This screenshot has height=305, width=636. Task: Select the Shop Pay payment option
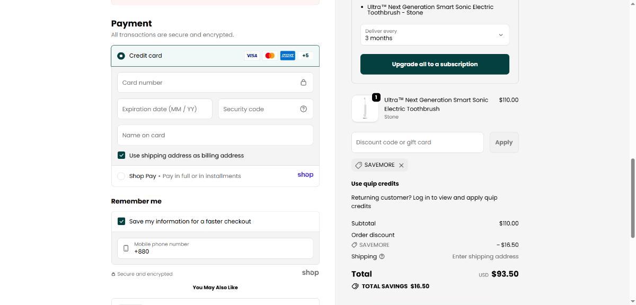[x=121, y=176]
